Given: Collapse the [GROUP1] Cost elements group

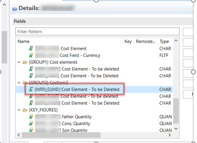Looking at the screenshot, I should click(19, 62).
